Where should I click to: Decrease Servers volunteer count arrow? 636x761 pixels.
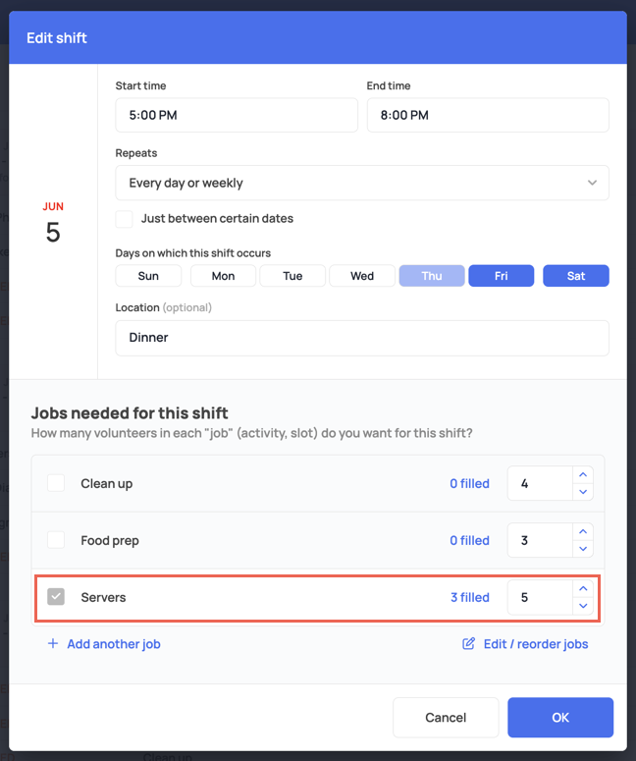point(583,606)
